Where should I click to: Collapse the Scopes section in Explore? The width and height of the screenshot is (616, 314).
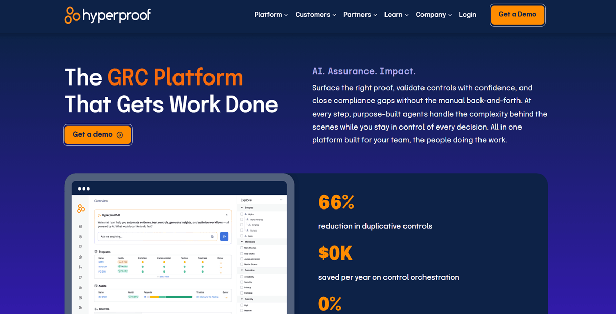click(x=242, y=207)
